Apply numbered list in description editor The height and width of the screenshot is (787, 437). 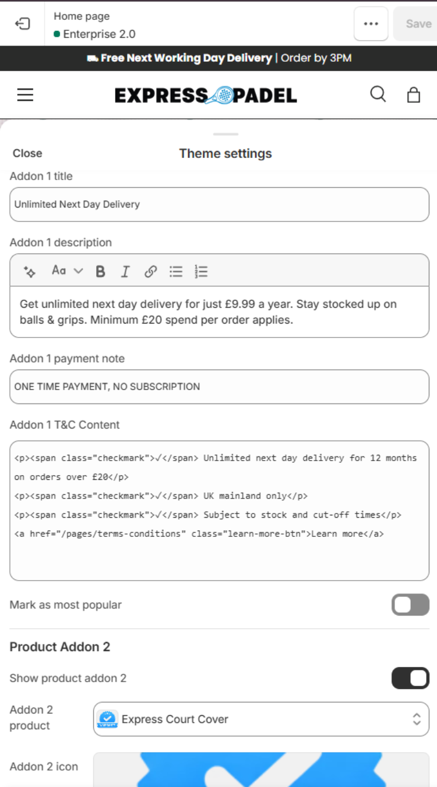[201, 271]
